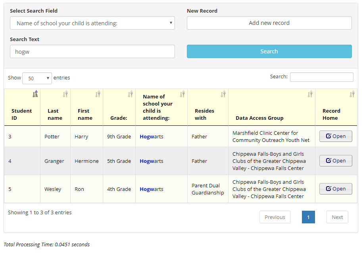The width and height of the screenshot is (363, 253).
Task: Click sort icon in First name header
Action: (98, 94)
